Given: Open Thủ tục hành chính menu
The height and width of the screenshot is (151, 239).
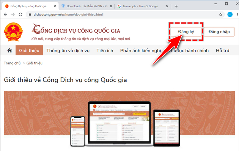Looking at the screenshot, I should tap(189, 51).
